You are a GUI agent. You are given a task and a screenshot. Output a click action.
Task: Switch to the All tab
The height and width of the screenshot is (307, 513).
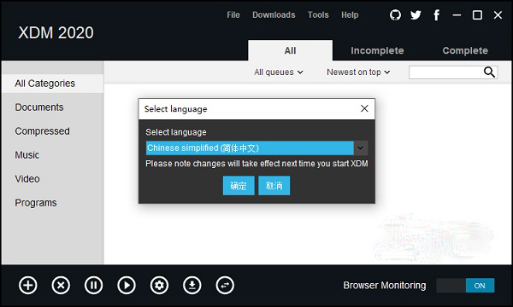point(290,50)
